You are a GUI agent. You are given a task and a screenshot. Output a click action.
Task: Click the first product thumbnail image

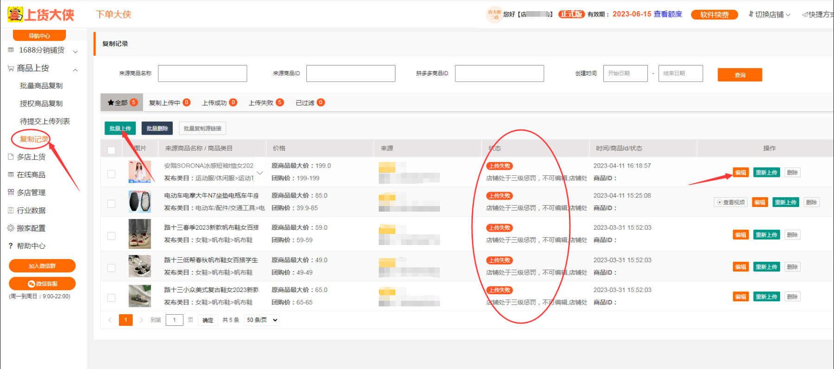click(140, 172)
